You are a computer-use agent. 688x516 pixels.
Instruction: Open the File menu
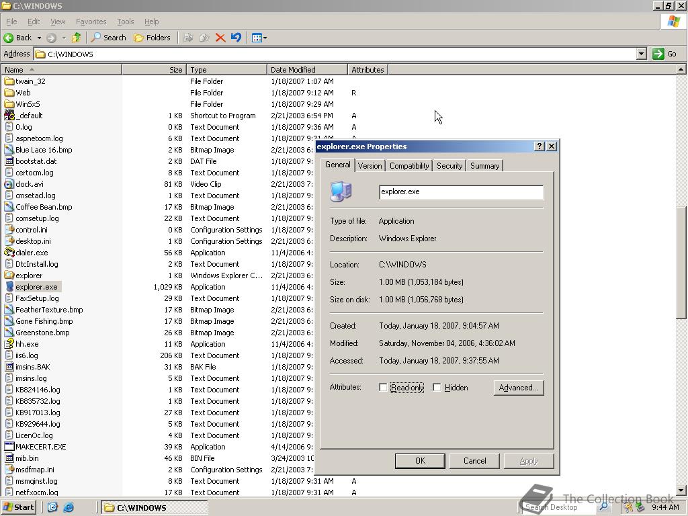tap(11, 21)
